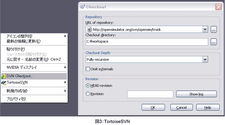Choose ショートカットの貼り付け(S) greyed menu entry

click(34, 54)
